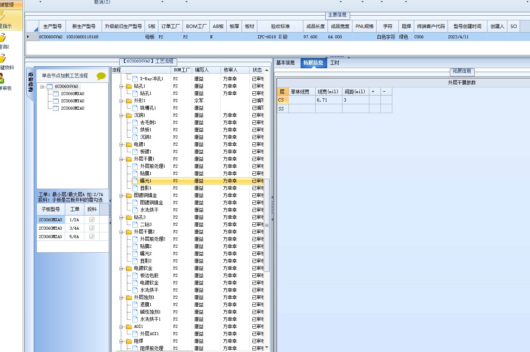
Task: Click the document icon beside 烘板1
Action: 135,130
